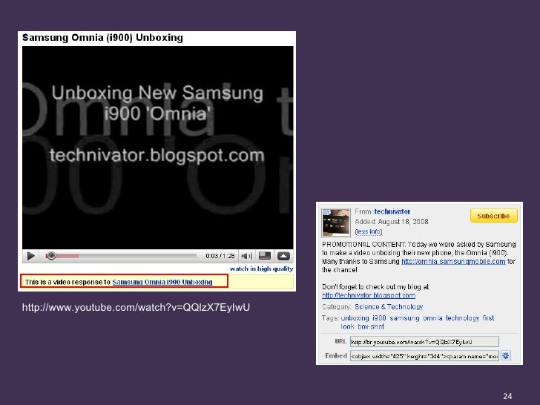Click the 'i900' tag
The width and height of the screenshot is (540, 405).
point(379,318)
